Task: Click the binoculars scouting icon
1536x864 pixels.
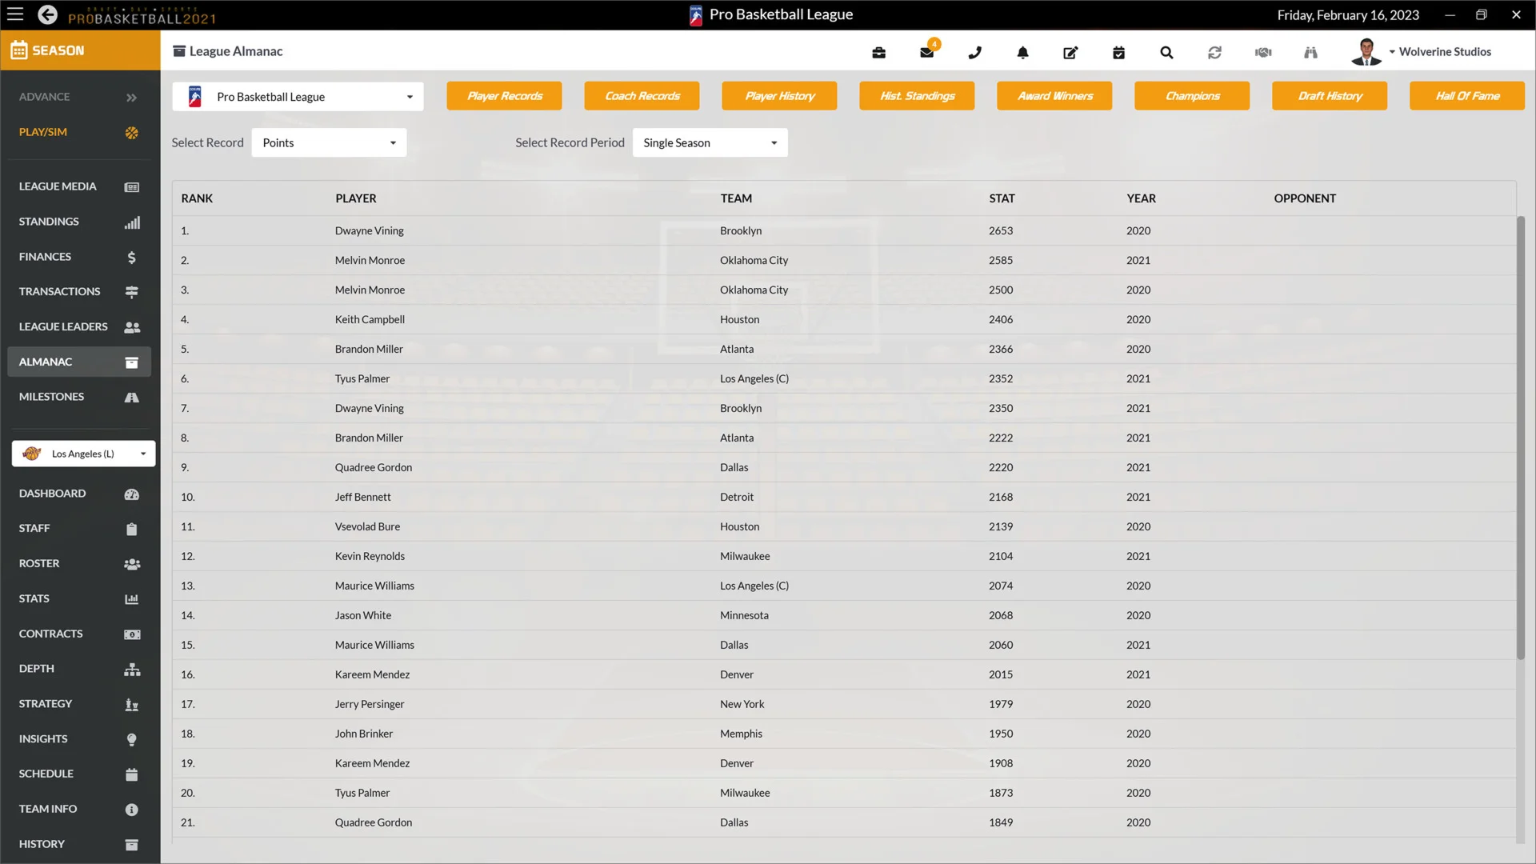Action: point(1310,53)
